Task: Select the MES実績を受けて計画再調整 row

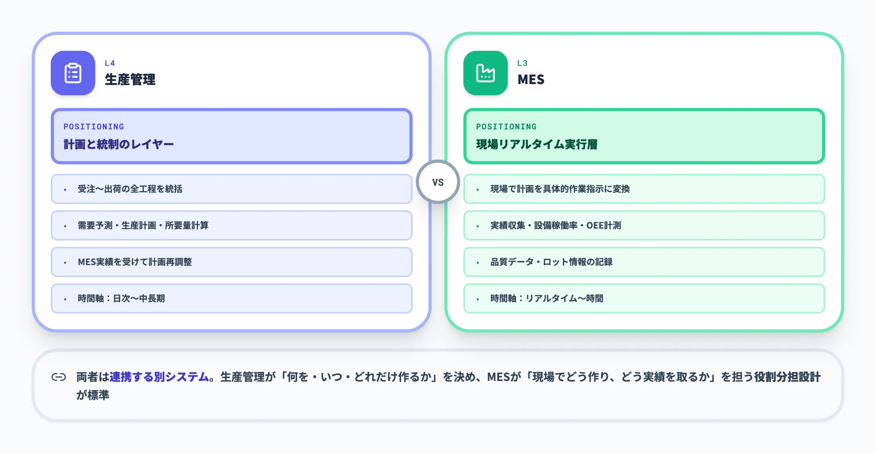Action: coord(231,262)
